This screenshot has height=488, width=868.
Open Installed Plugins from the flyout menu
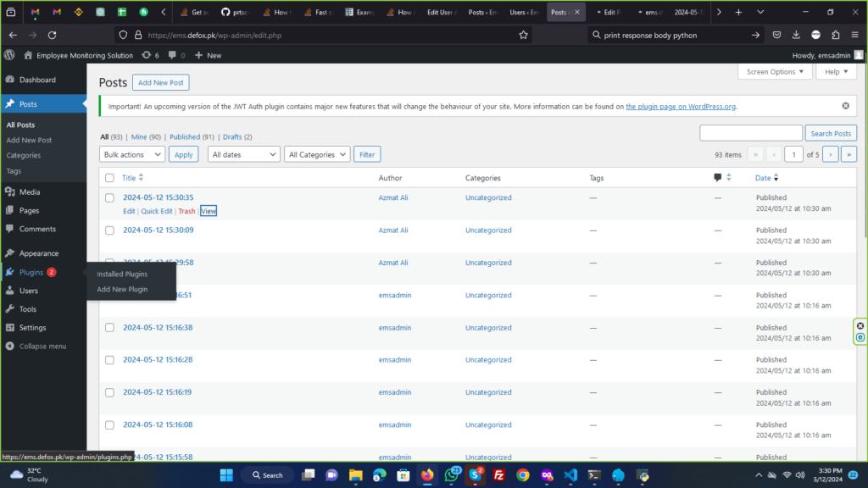point(122,274)
